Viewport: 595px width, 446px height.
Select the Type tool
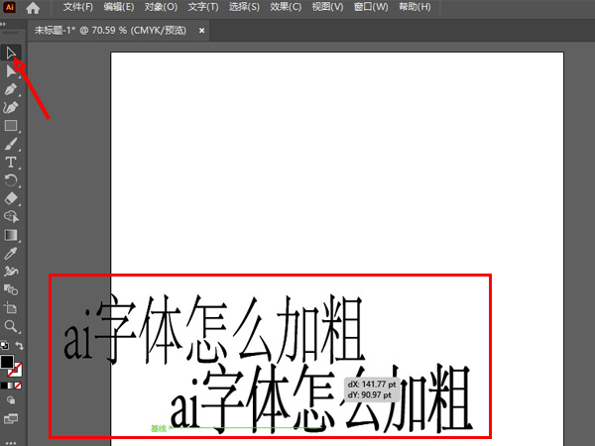[x=11, y=162]
